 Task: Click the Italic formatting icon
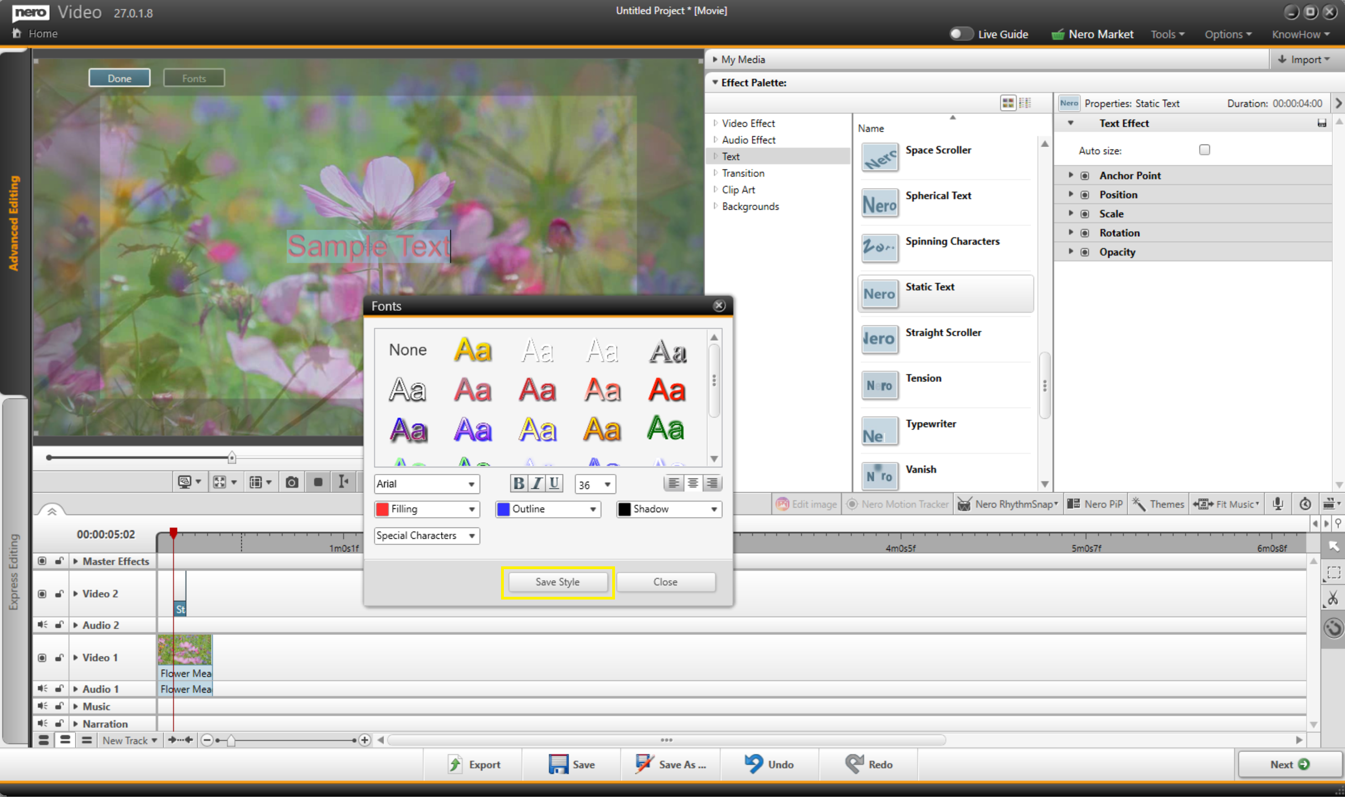(536, 483)
